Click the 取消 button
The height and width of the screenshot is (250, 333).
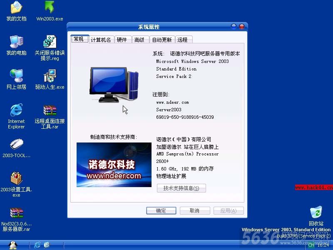coord(195,211)
